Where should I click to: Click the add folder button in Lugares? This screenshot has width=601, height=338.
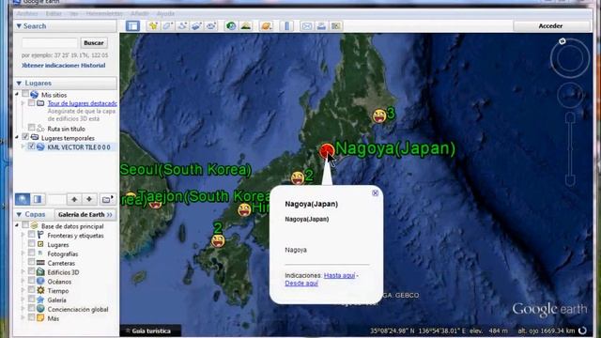click(107, 199)
